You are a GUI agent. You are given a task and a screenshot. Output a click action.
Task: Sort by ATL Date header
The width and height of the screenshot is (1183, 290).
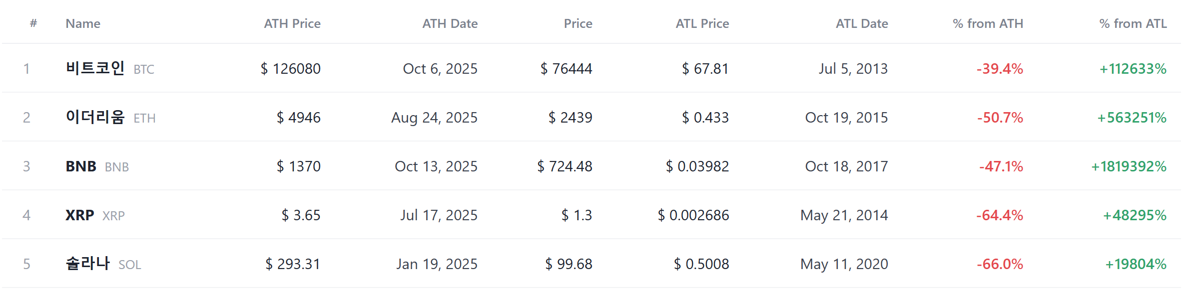pyautogui.click(x=862, y=23)
